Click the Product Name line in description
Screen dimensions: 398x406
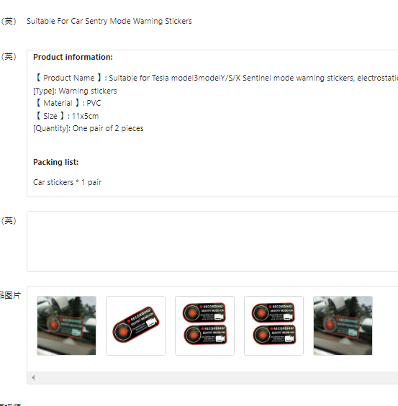click(x=215, y=78)
